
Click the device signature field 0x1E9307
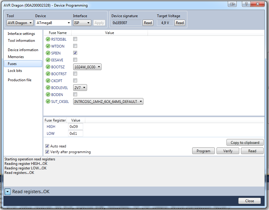(126, 23)
